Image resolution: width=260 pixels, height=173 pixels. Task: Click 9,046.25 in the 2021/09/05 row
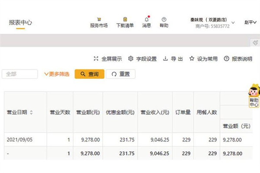pos(160,140)
